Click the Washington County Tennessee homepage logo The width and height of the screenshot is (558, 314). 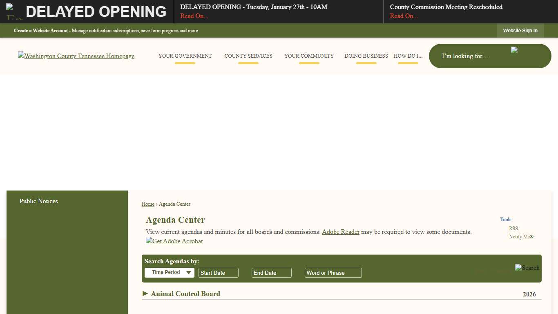pyautogui.click(x=76, y=56)
